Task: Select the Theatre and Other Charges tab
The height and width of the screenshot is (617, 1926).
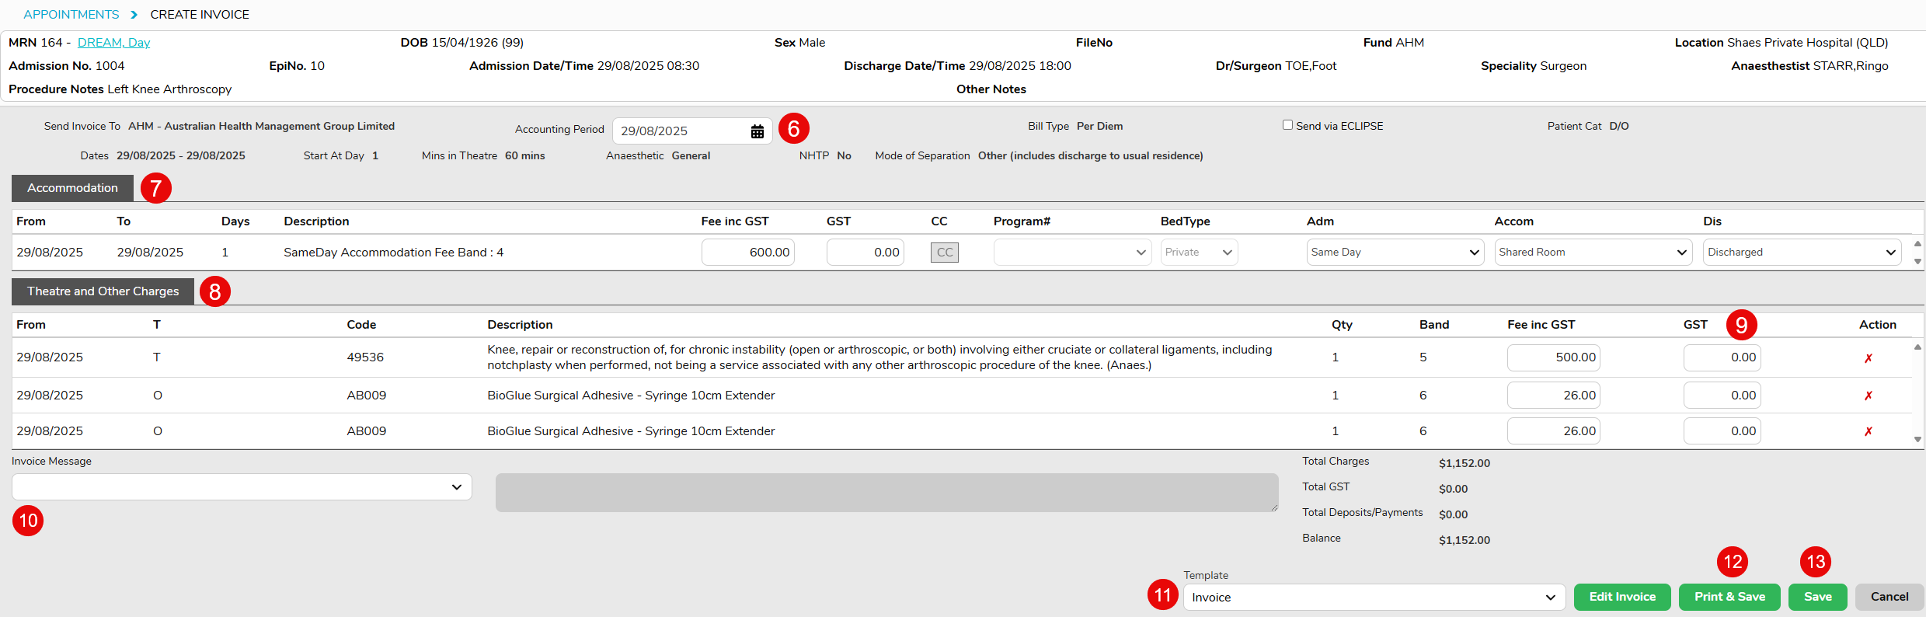Action: pos(103,291)
